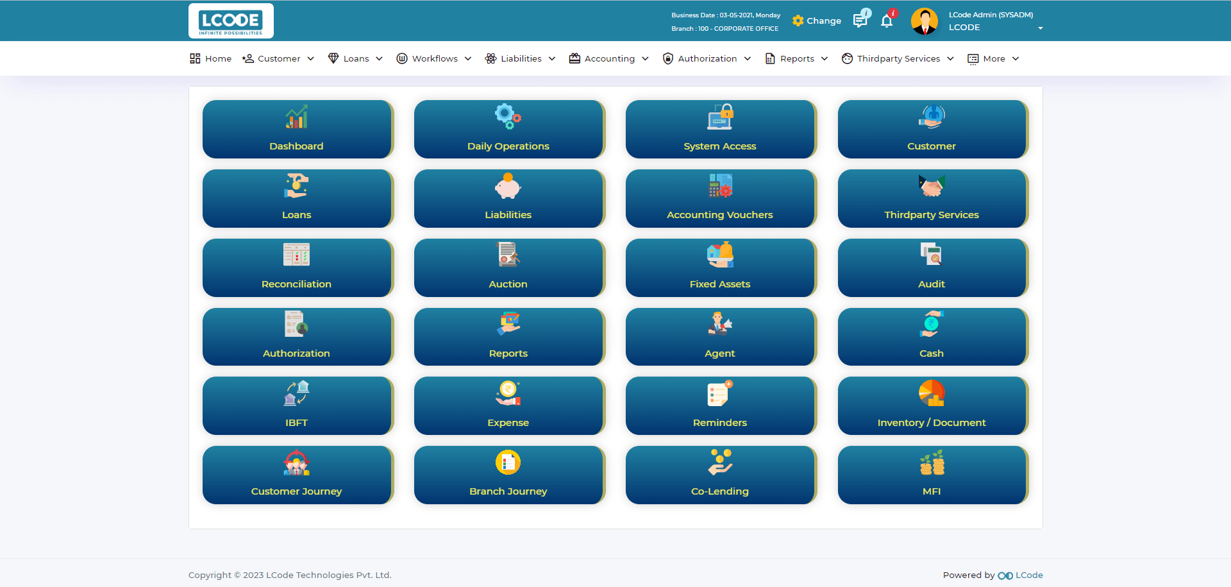Open the user profile dropdown arrow
The image size is (1231, 587).
(x=1041, y=28)
